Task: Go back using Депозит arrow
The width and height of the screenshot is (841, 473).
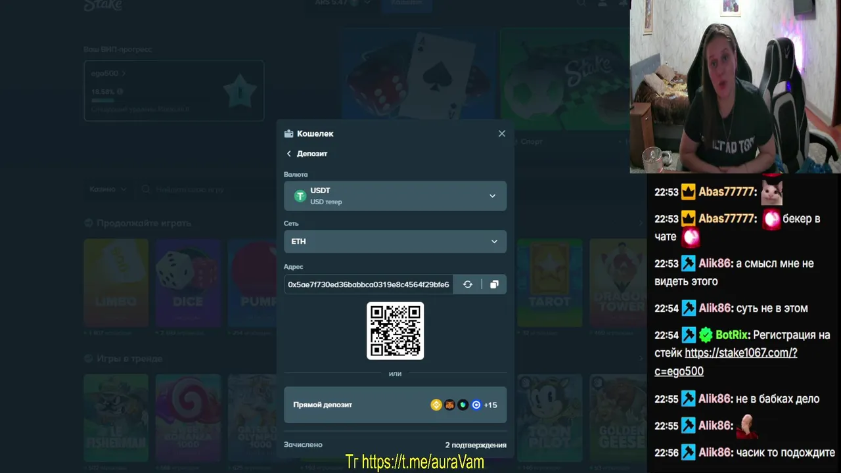Action: tap(288, 154)
